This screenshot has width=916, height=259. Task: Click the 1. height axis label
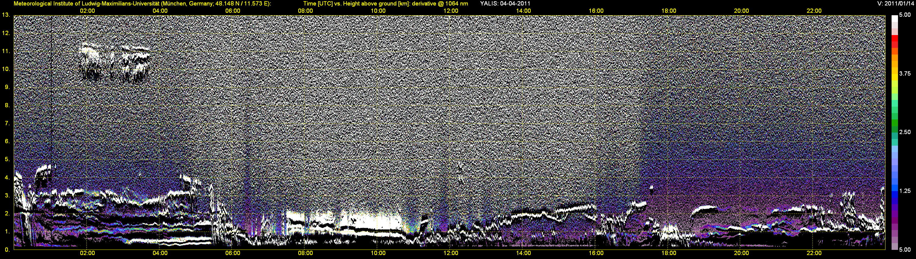(x=7, y=231)
